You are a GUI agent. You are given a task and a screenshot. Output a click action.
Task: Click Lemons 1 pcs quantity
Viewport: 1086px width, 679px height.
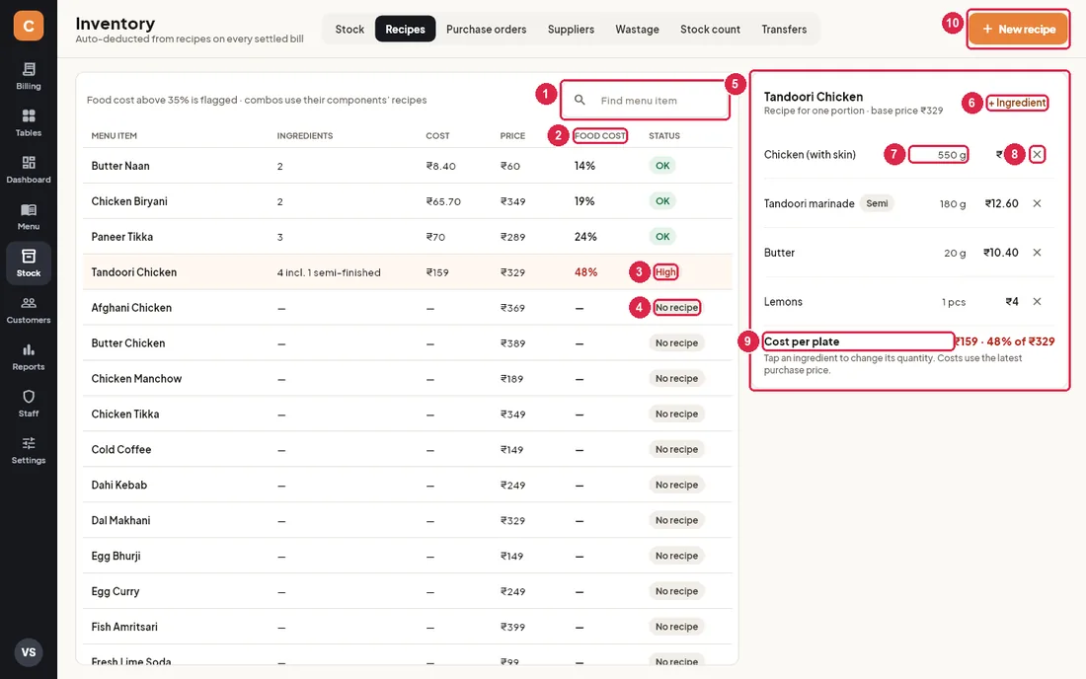[x=953, y=302]
